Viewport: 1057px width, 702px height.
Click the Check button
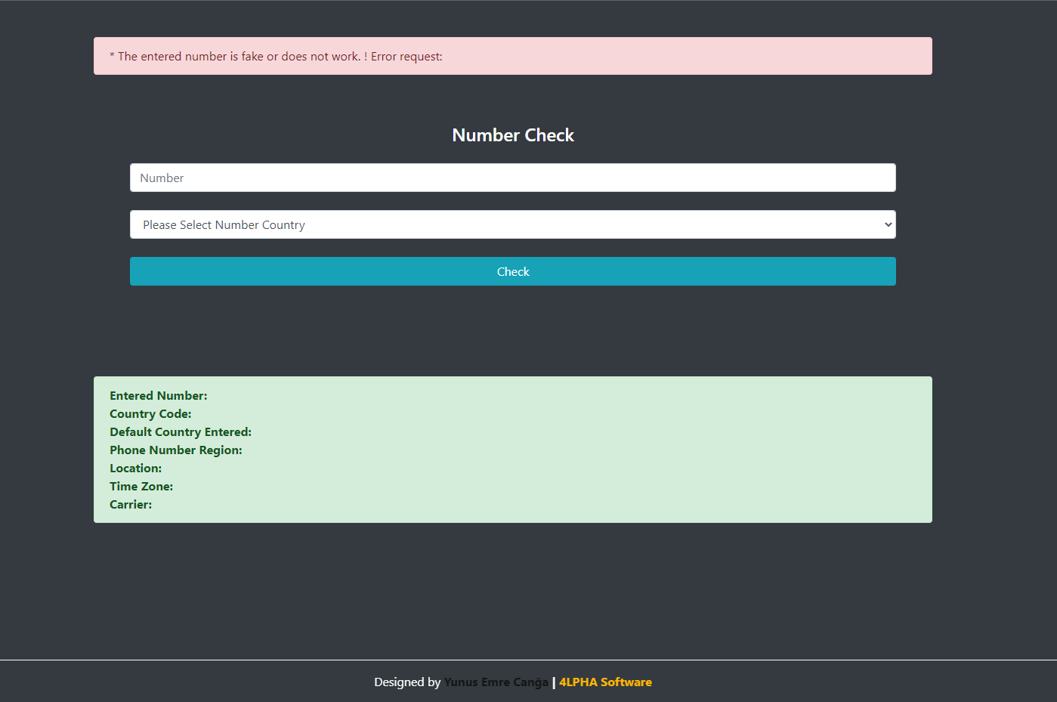tap(513, 271)
